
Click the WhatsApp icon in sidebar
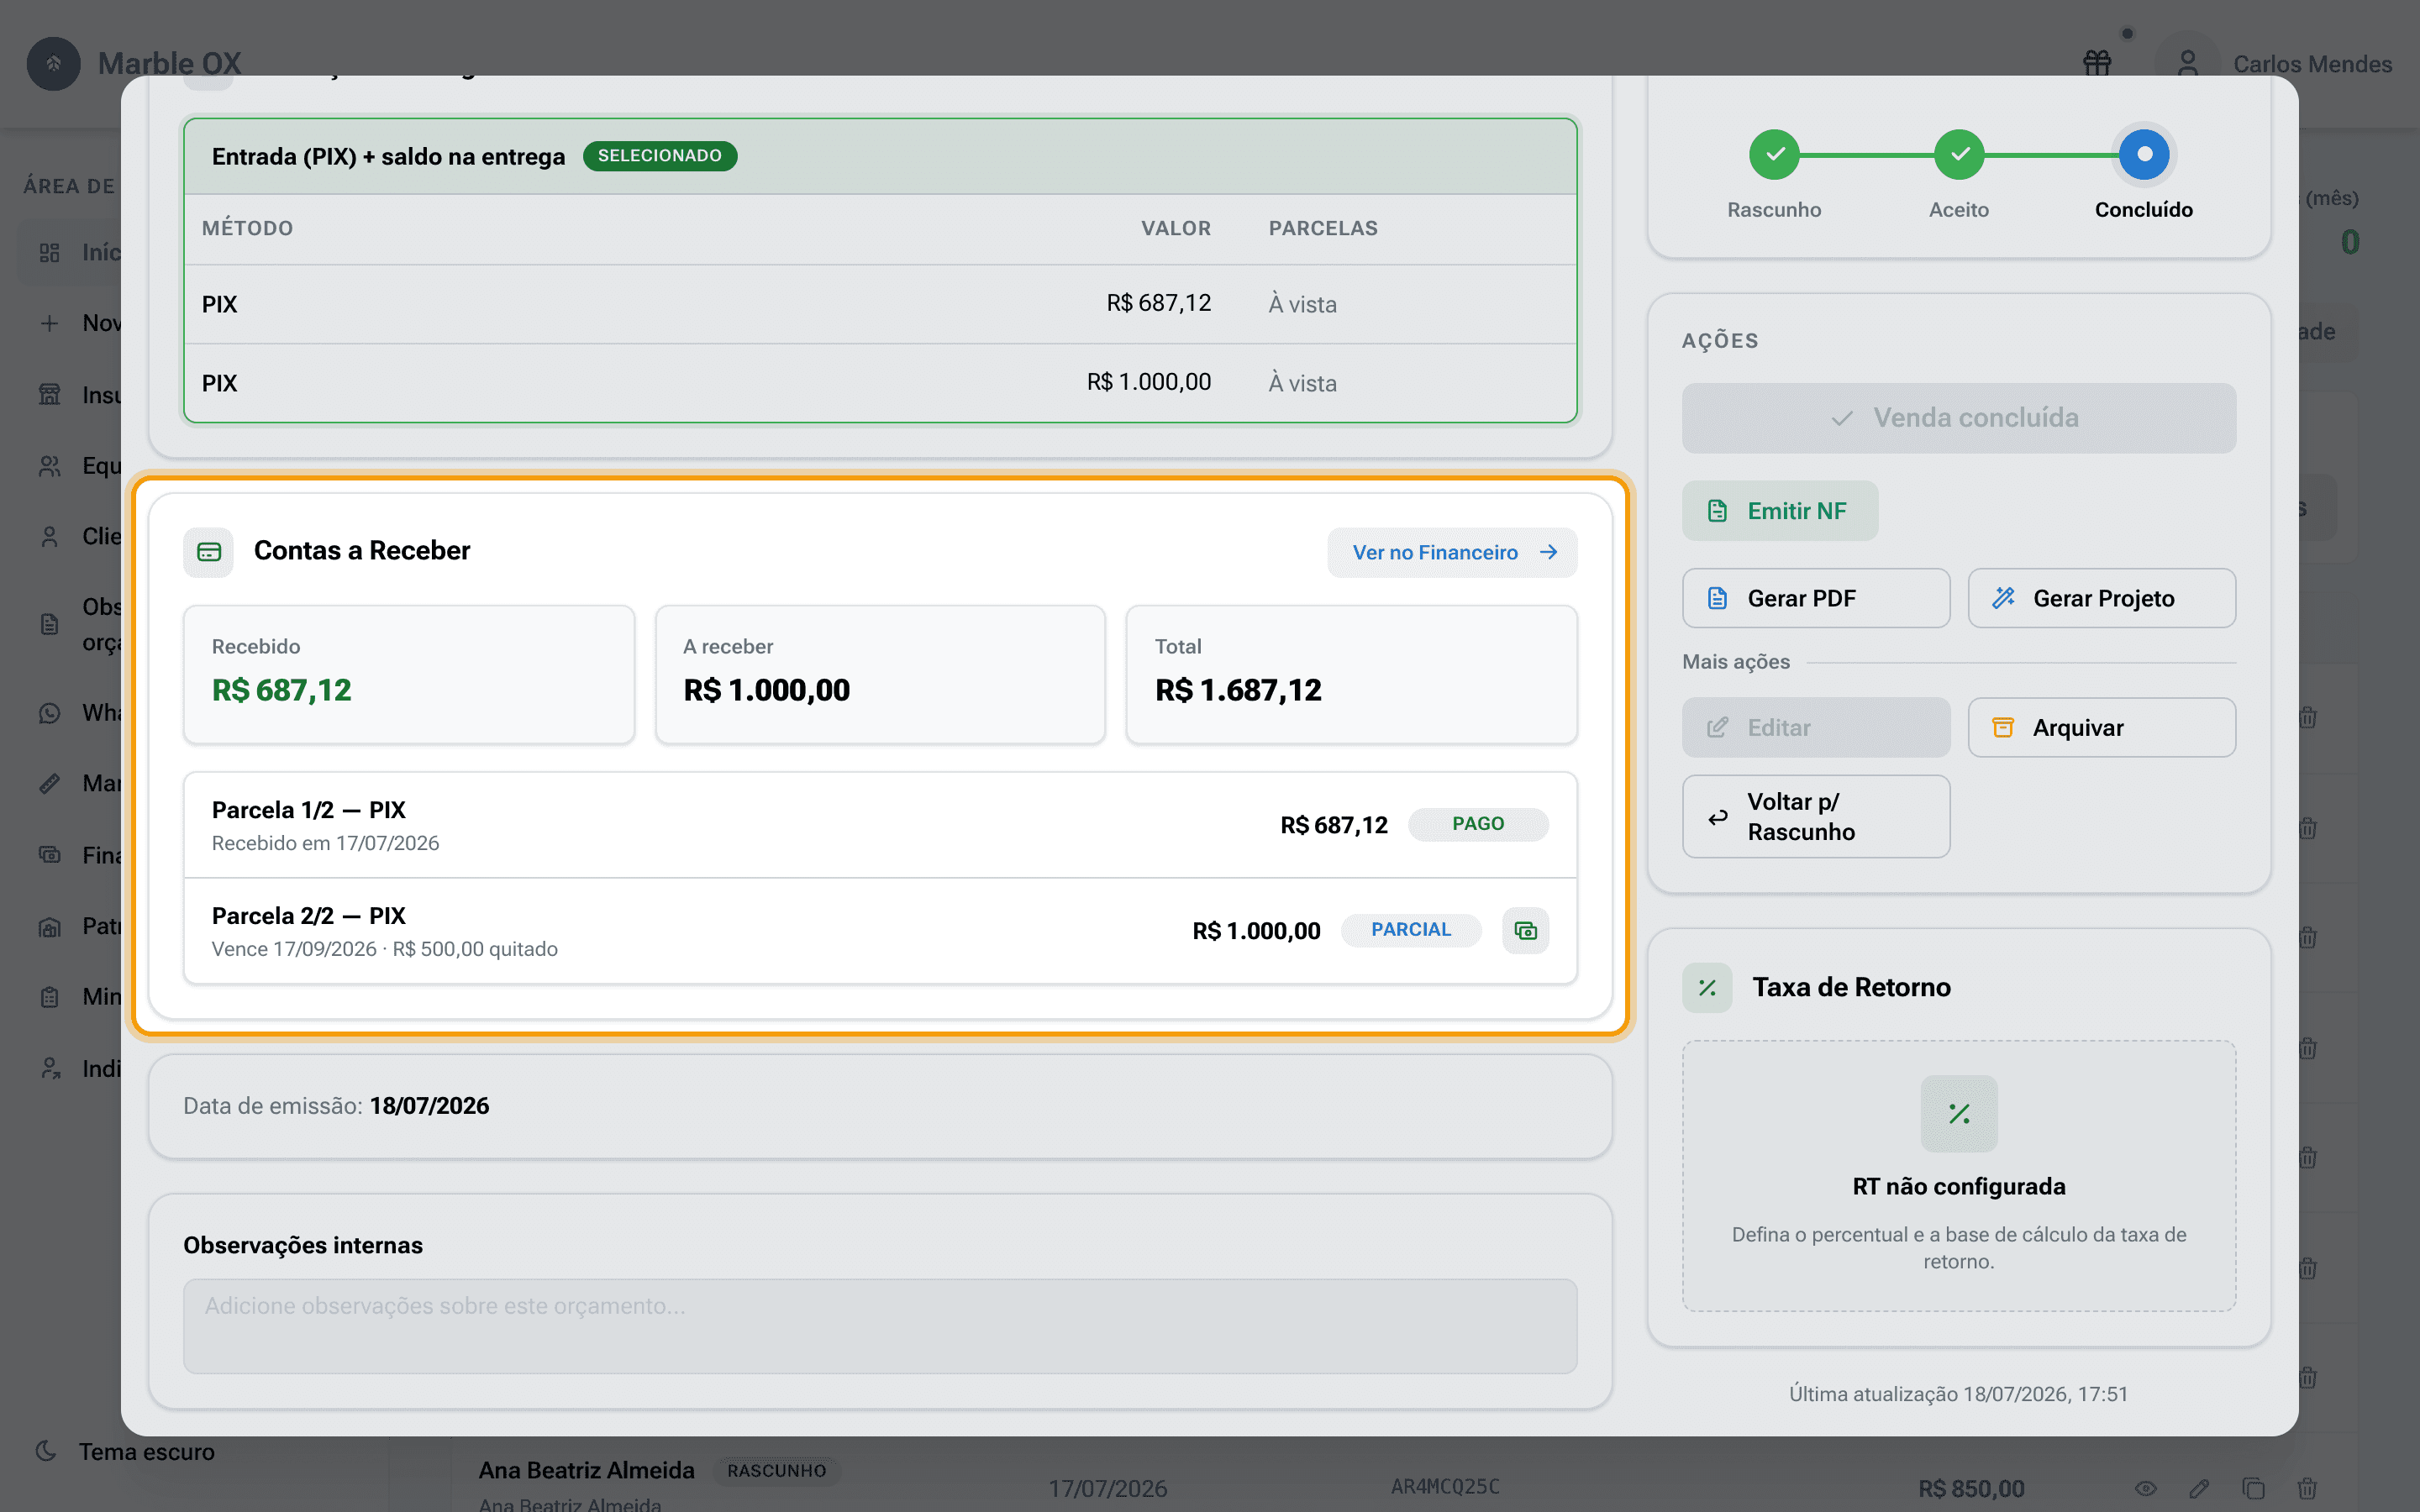point(50,713)
